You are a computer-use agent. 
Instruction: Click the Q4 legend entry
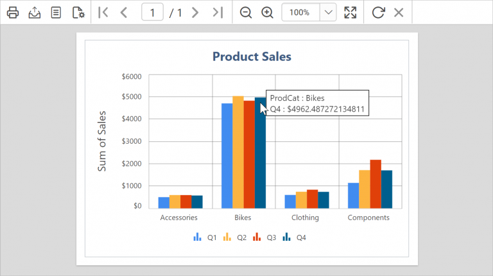(x=294, y=237)
